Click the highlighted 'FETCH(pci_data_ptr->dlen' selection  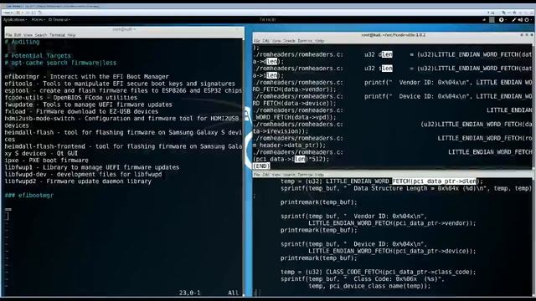pyautogui.click(x=434, y=181)
